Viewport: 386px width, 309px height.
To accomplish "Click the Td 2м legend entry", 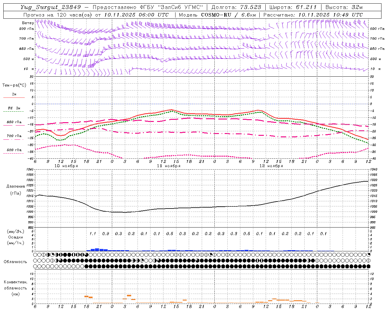I will [x=14, y=108].
